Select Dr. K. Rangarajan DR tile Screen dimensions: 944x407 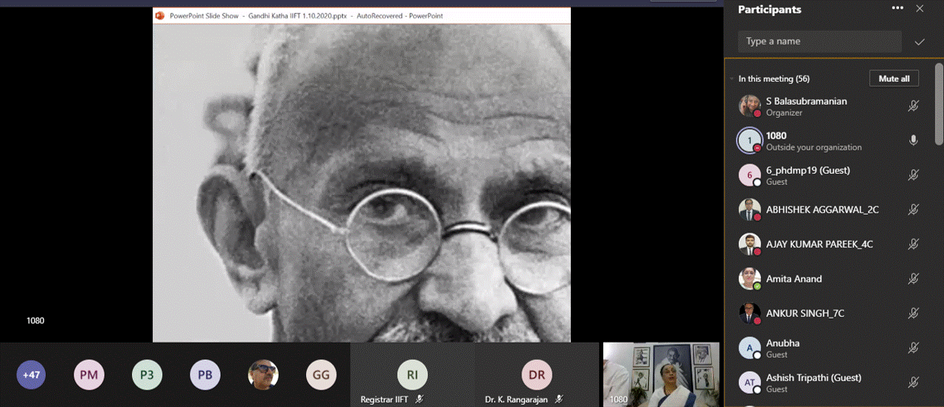pyautogui.click(x=536, y=375)
